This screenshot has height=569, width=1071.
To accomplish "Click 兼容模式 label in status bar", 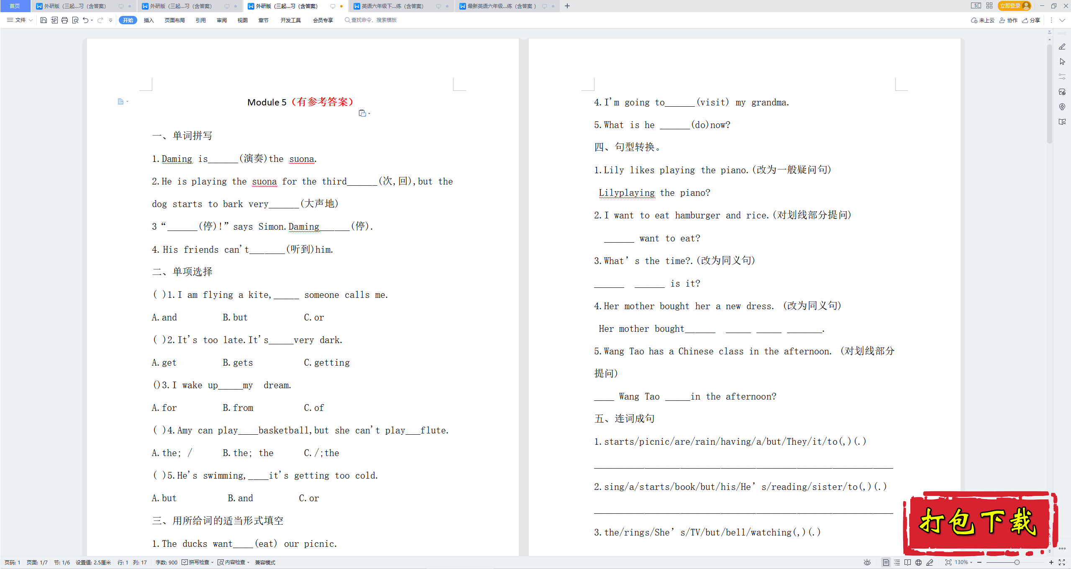I will 265,562.
